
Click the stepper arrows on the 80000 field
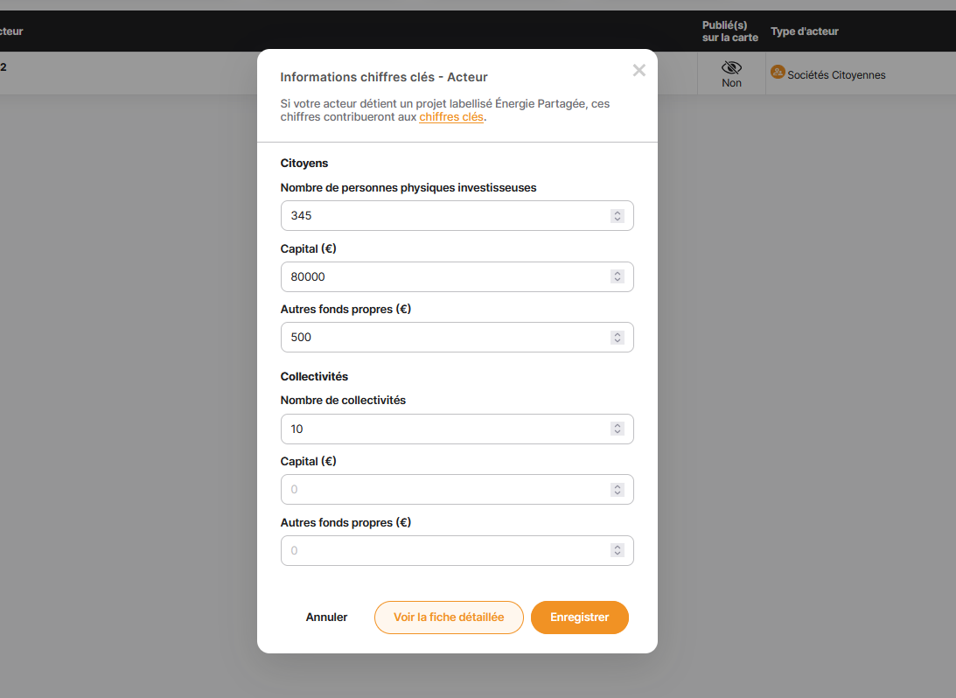pyautogui.click(x=618, y=276)
